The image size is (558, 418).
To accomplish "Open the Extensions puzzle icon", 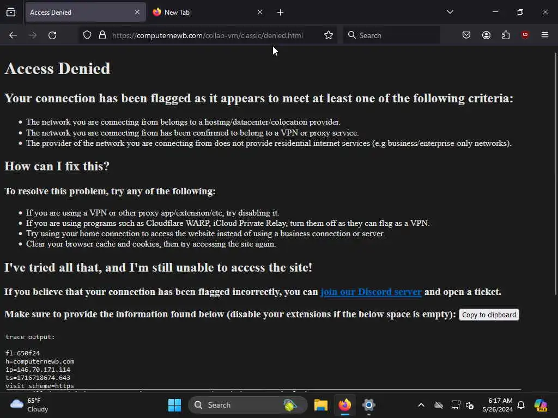I will tap(506, 35).
